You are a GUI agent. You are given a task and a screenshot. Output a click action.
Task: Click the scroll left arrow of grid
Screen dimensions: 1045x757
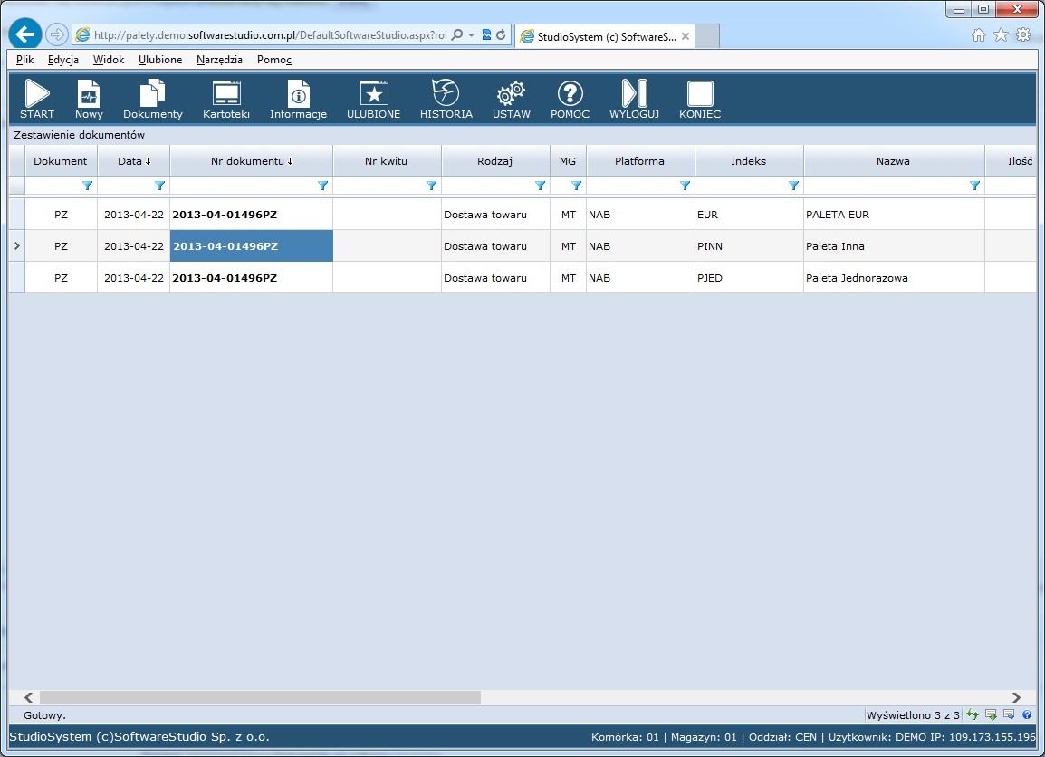[28, 697]
